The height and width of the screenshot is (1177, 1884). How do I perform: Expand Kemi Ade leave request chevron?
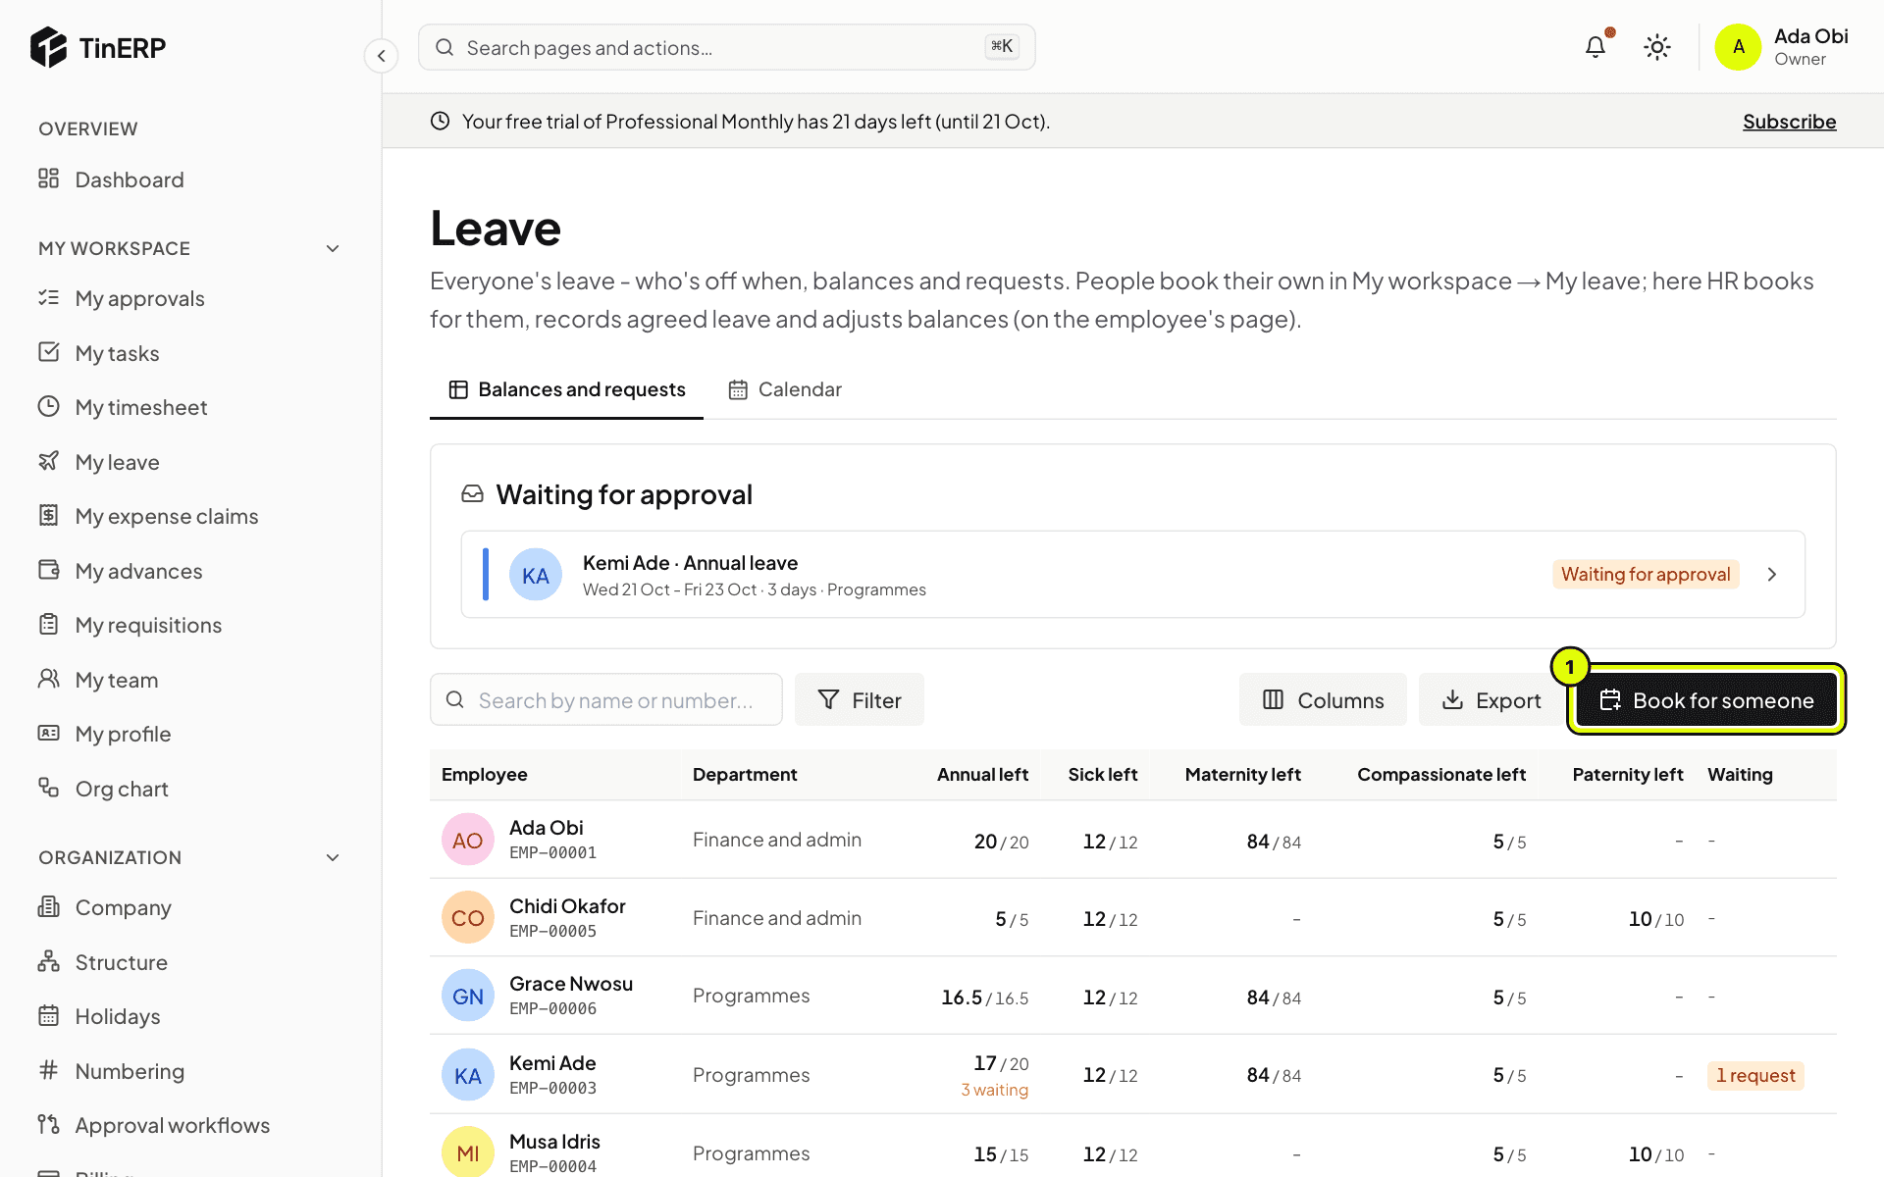coord(1772,574)
